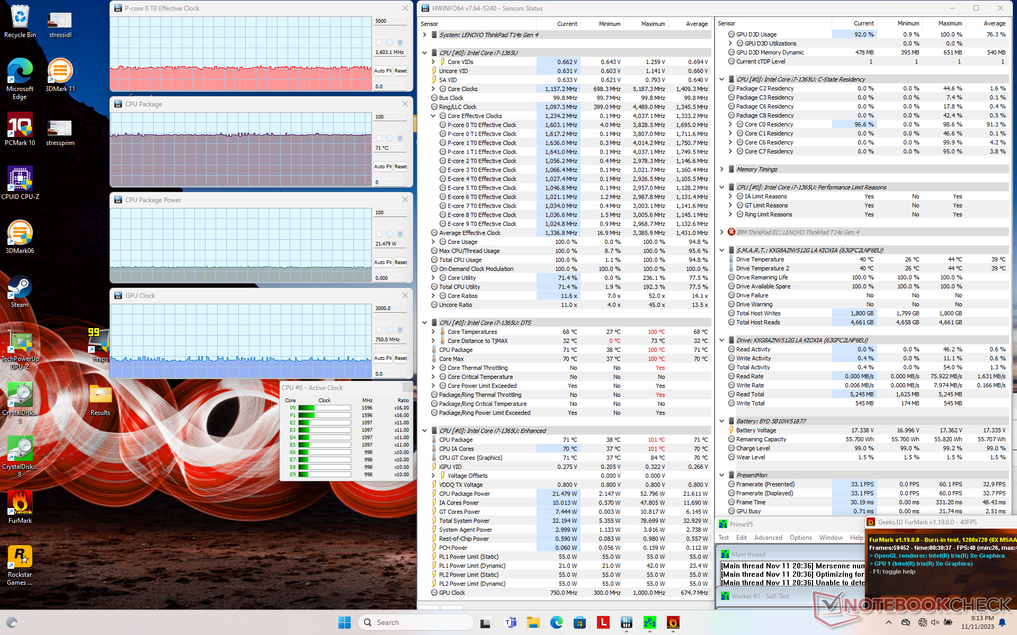Open the Advanced menu in Prime95
Screen dimensions: 1017x635
[x=768, y=538]
